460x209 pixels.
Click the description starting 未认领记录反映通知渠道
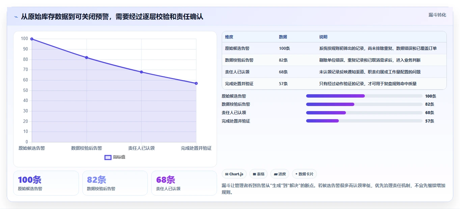[x=370, y=72]
